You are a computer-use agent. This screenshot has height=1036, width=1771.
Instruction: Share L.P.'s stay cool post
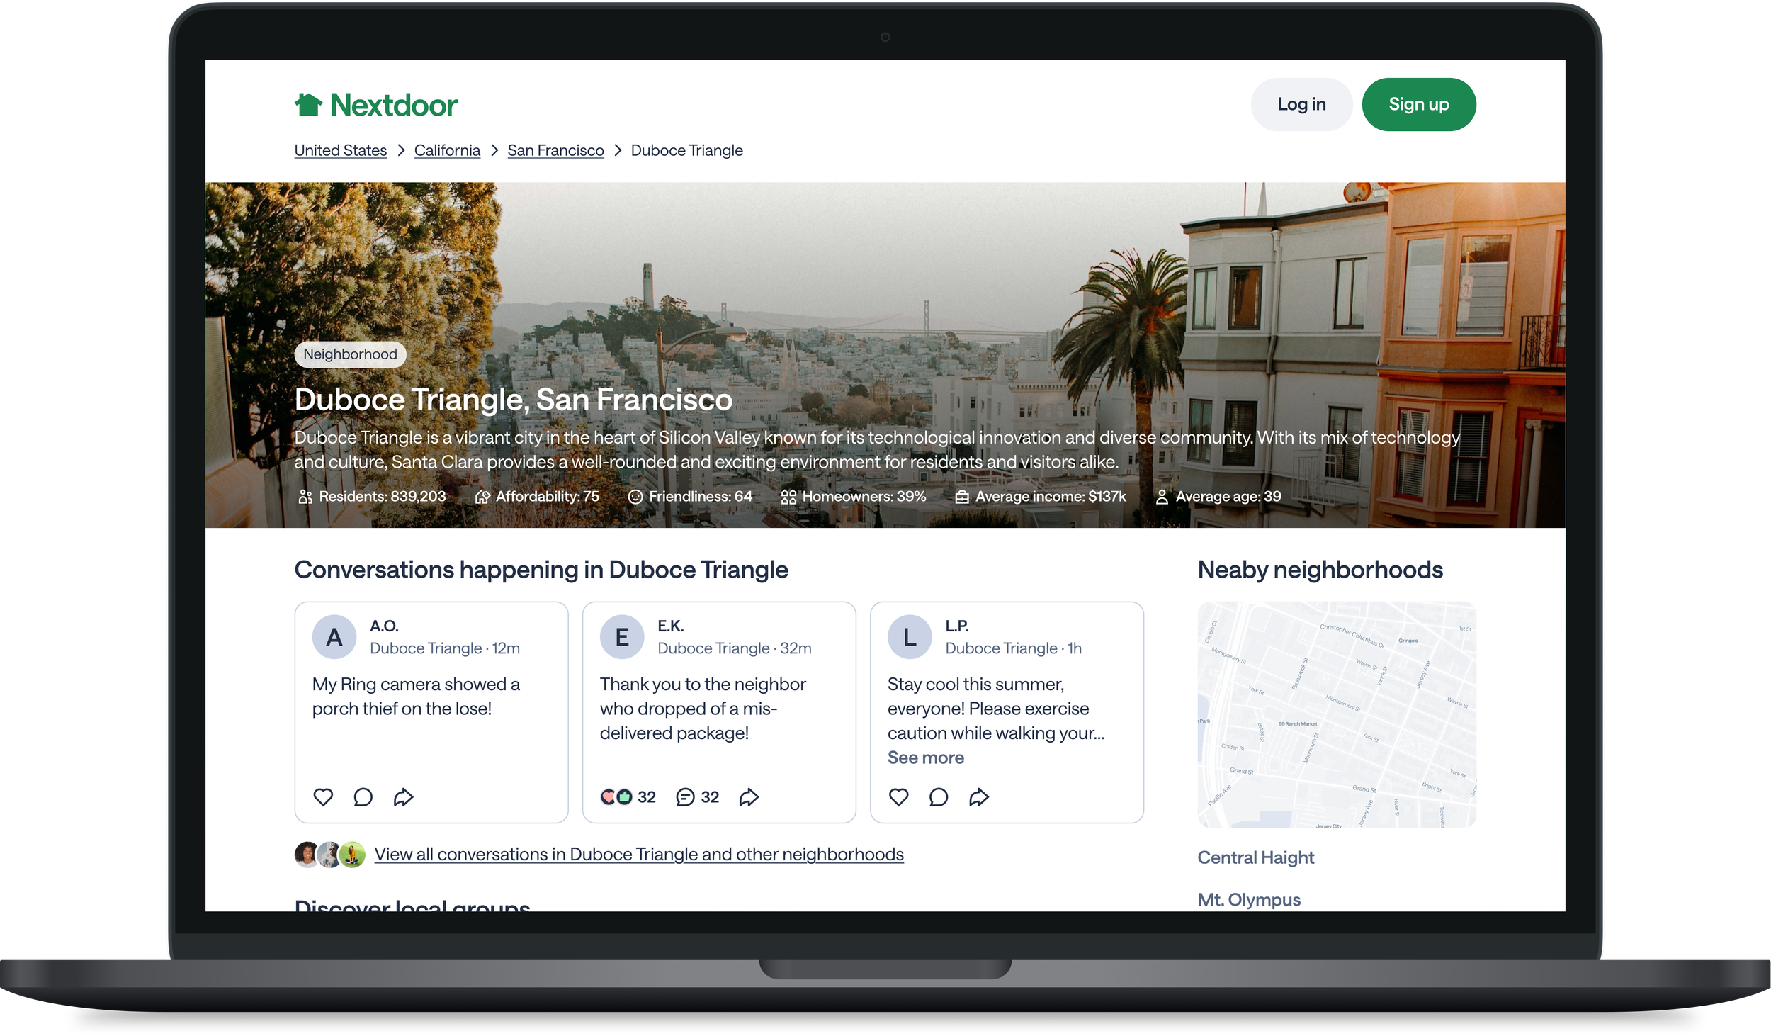[978, 797]
